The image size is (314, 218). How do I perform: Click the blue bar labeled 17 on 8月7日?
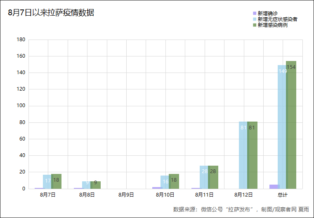tap(47, 182)
